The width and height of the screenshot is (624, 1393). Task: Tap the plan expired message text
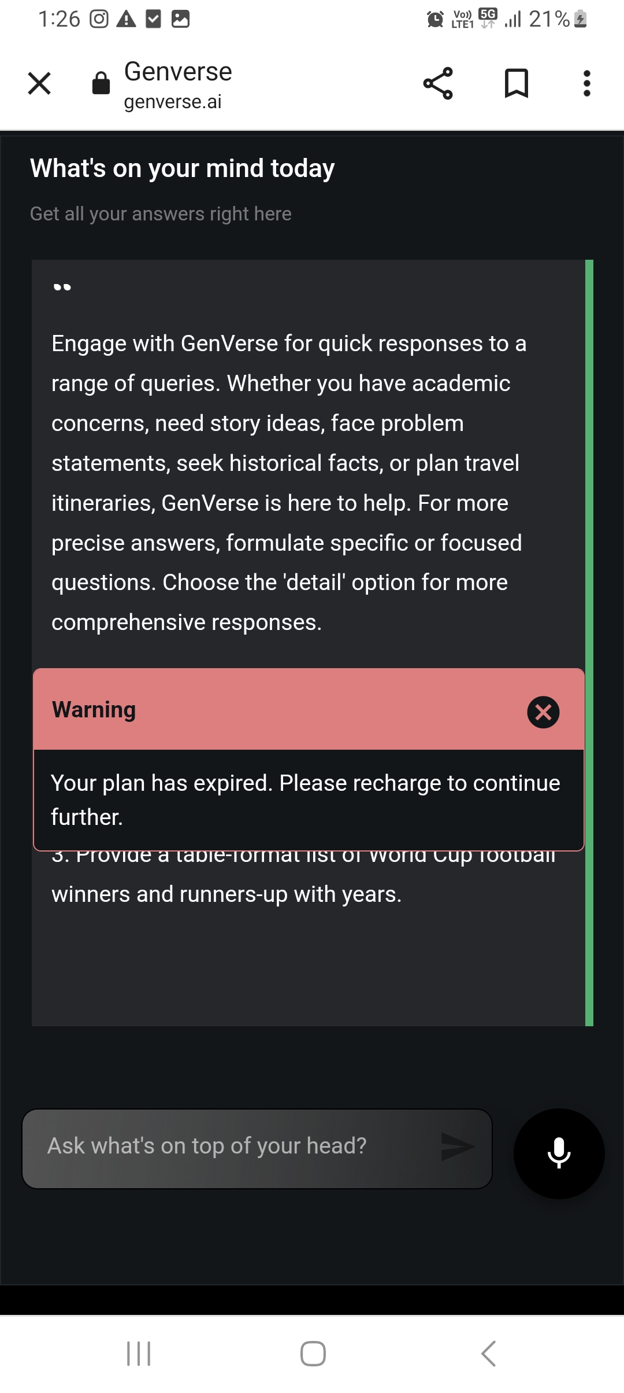pyautogui.click(x=305, y=799)
